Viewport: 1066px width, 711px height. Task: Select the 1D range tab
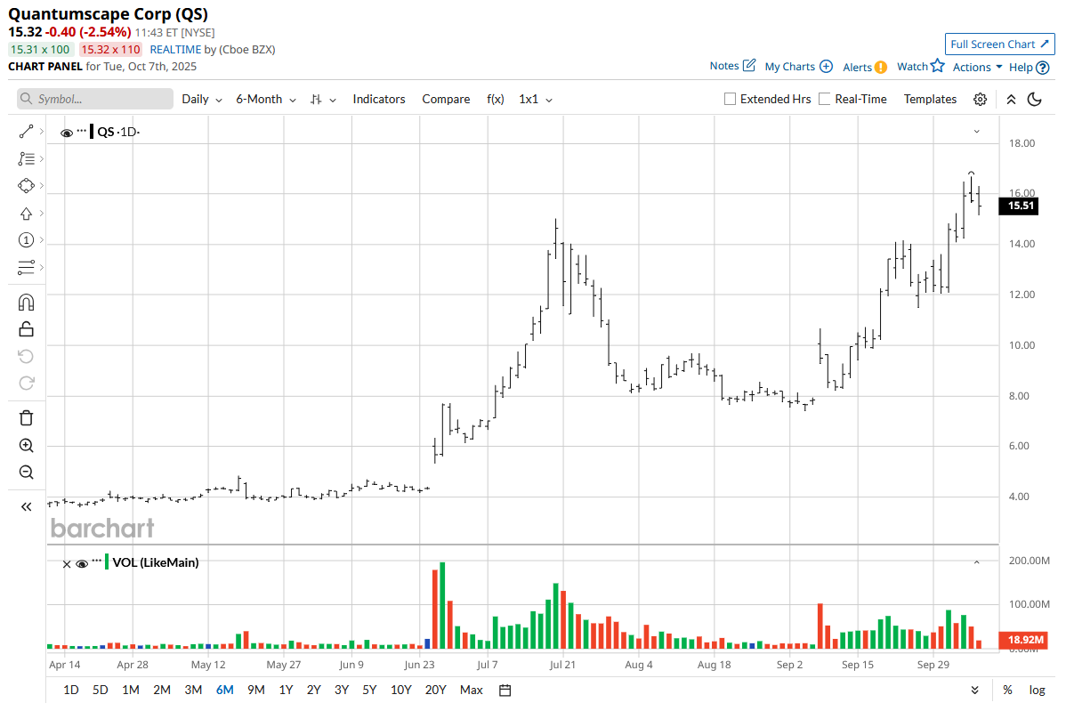click(x=70, y=690)
